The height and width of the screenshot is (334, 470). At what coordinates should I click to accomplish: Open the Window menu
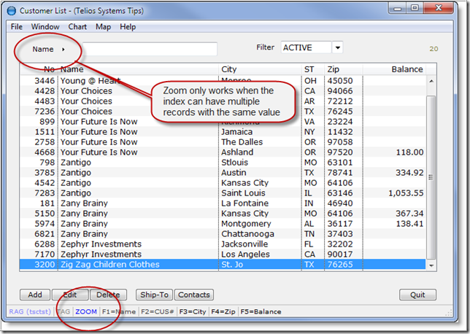45,27
